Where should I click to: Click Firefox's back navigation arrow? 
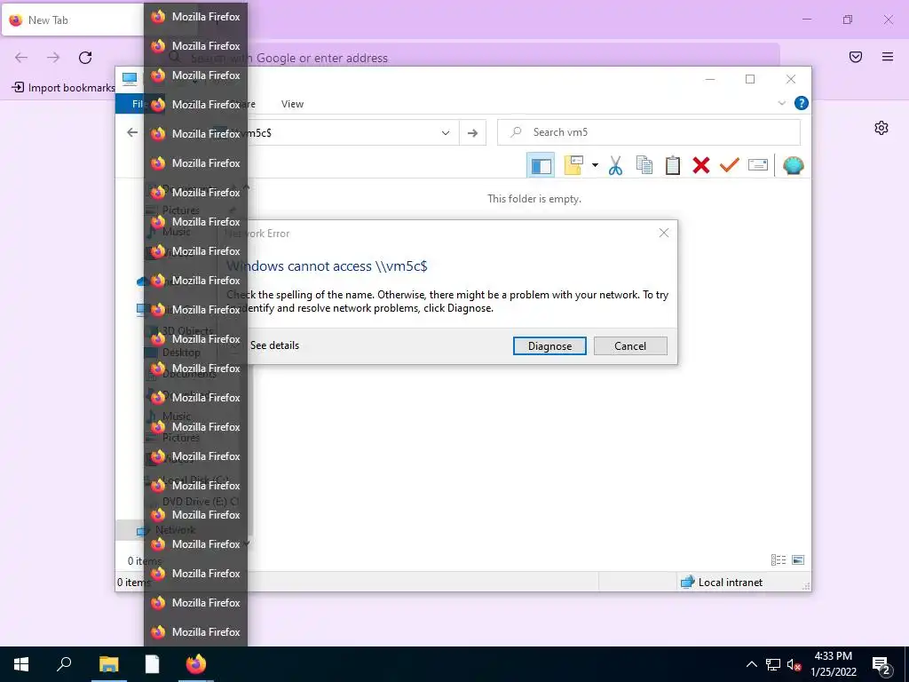21,57
